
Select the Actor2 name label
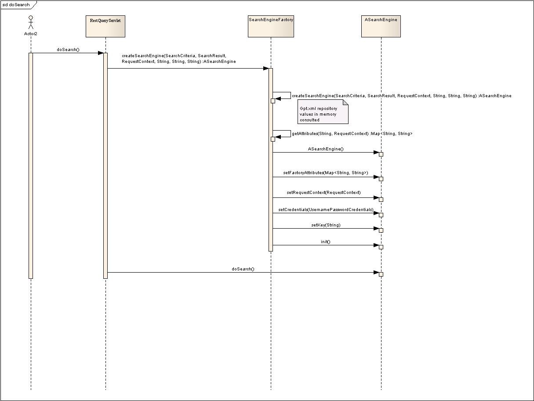31,33
